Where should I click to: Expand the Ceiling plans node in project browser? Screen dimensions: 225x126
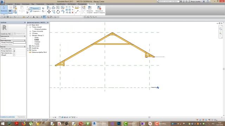click(x=30, y=31)
